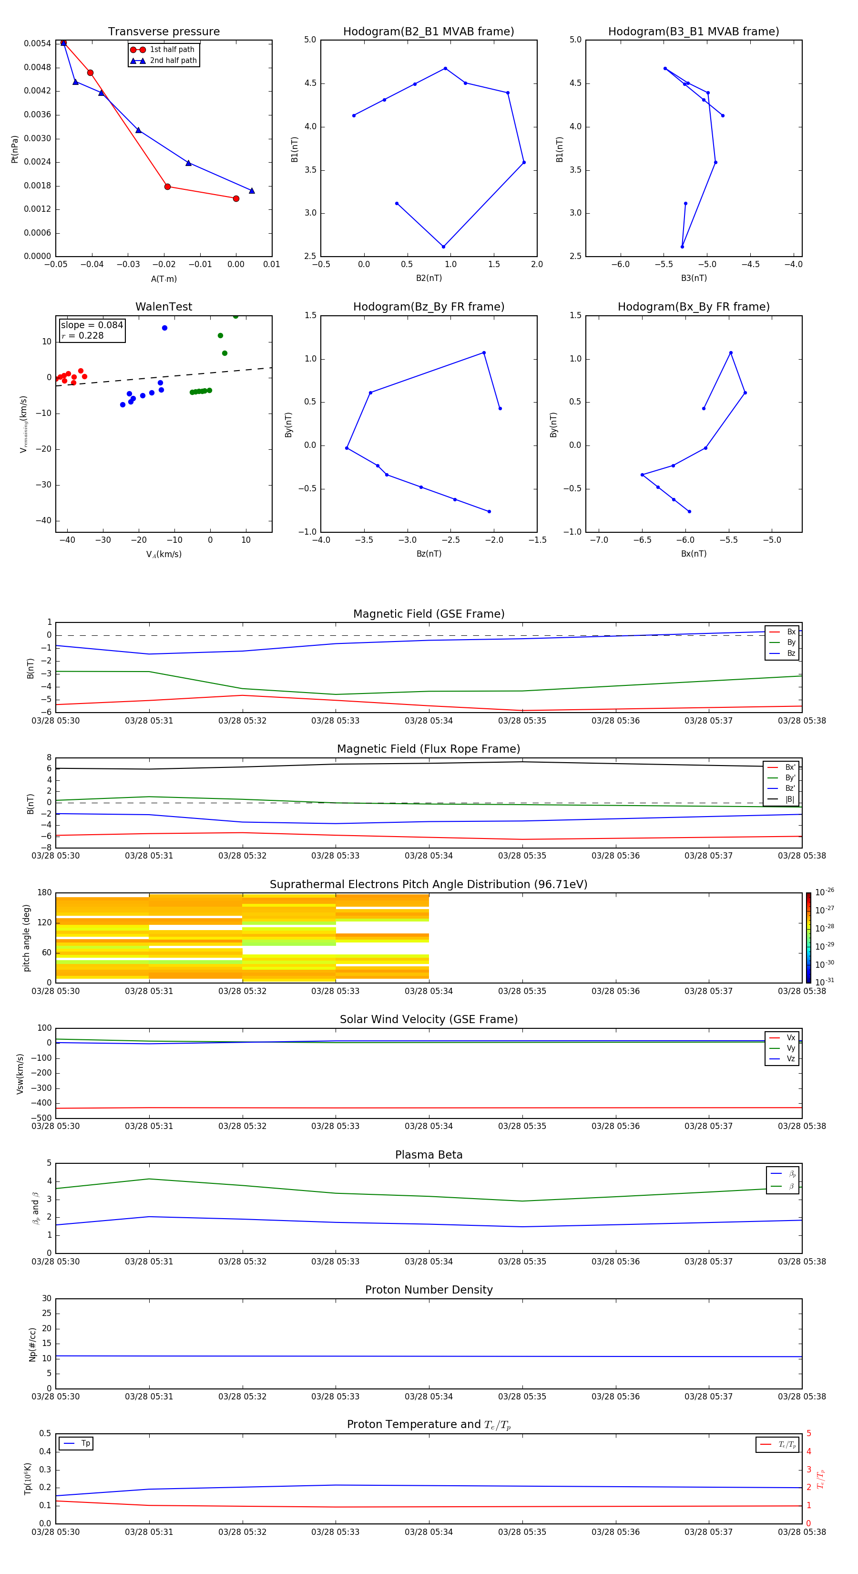
Task: Click the Te/Tp legend entry in temperature plot
Action: [777, 1444]
